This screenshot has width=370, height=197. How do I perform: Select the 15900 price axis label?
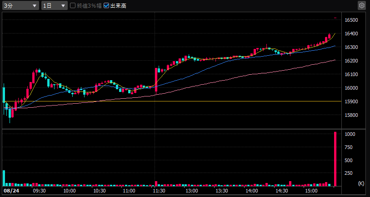tap(351, 101)
